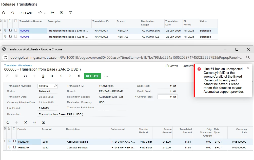The height and width of the screenshot is (160, 254).
Task: Add new record with plus icon
Action: [x=34, y=76]
